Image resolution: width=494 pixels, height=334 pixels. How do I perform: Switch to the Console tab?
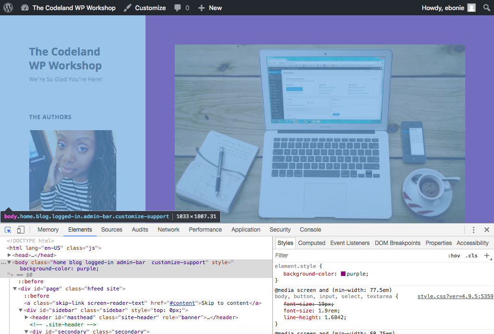point(310,230)
